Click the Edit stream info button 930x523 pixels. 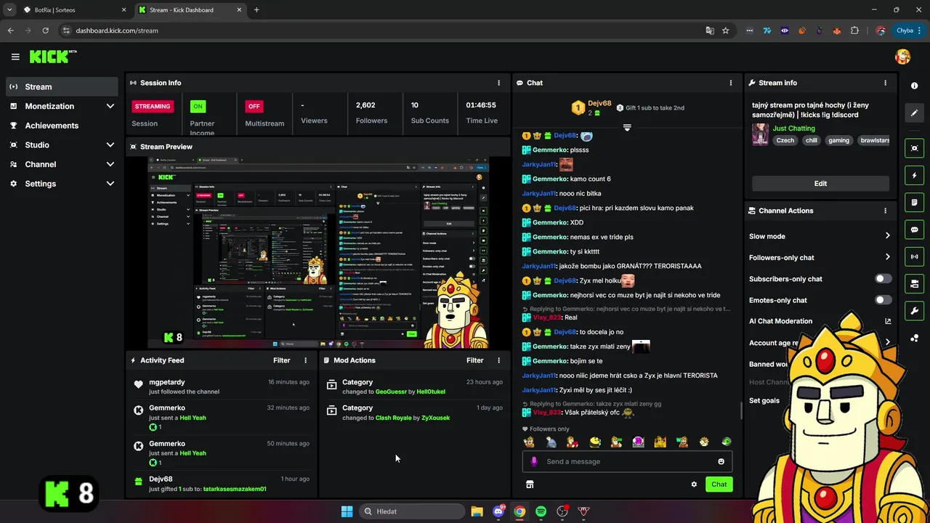pyautogui.click(x=820, y=184)
